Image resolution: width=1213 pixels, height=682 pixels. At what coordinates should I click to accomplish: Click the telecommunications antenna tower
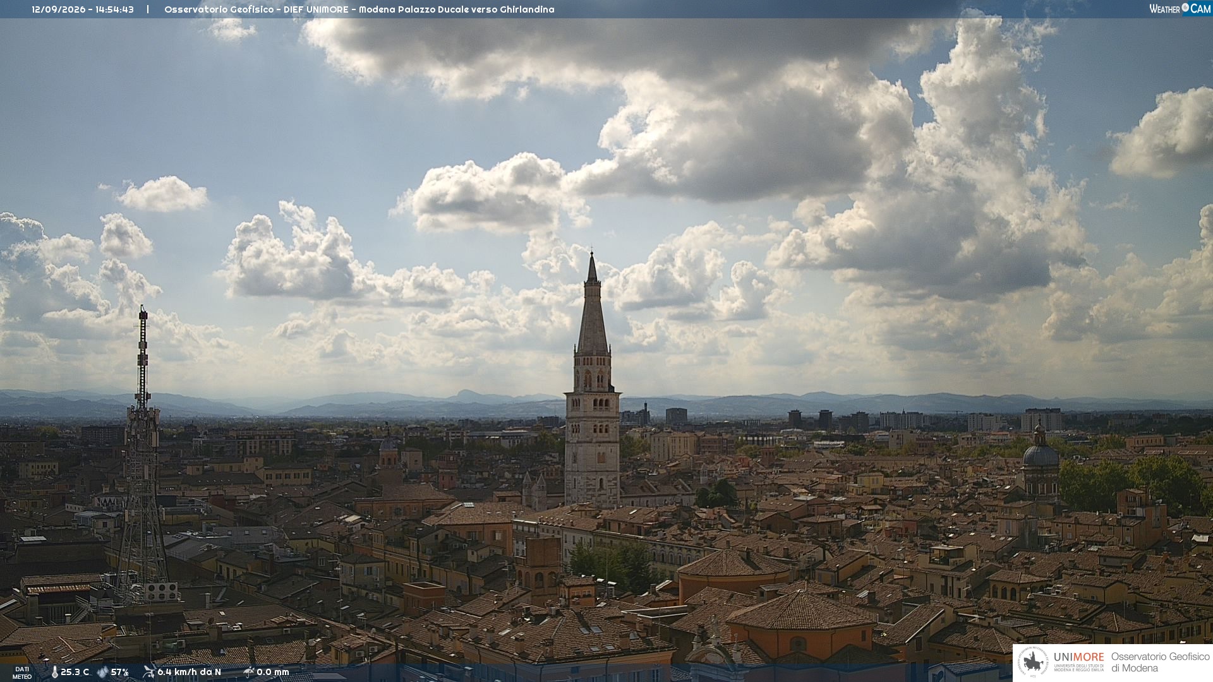click(142, 455)
